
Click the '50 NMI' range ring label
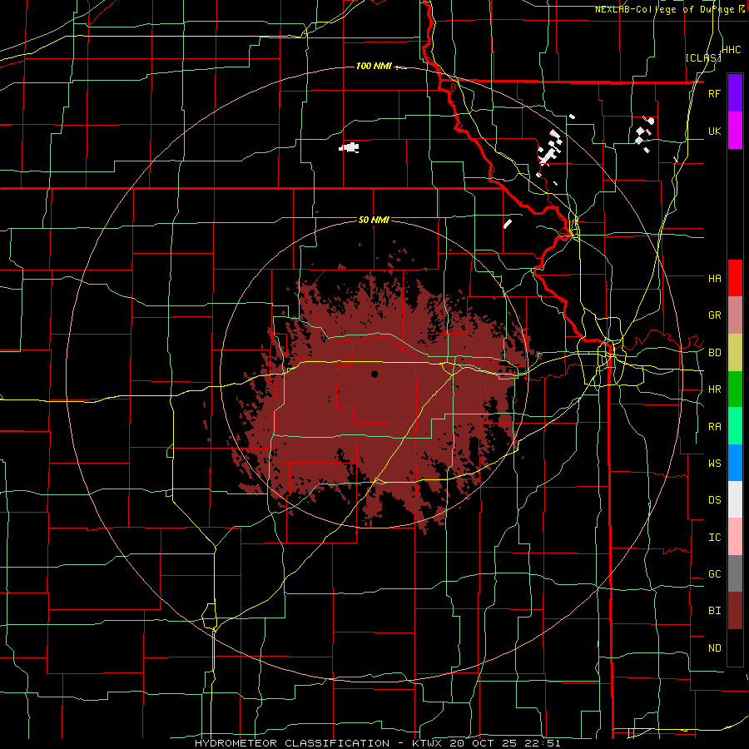(x=374, y=220)
